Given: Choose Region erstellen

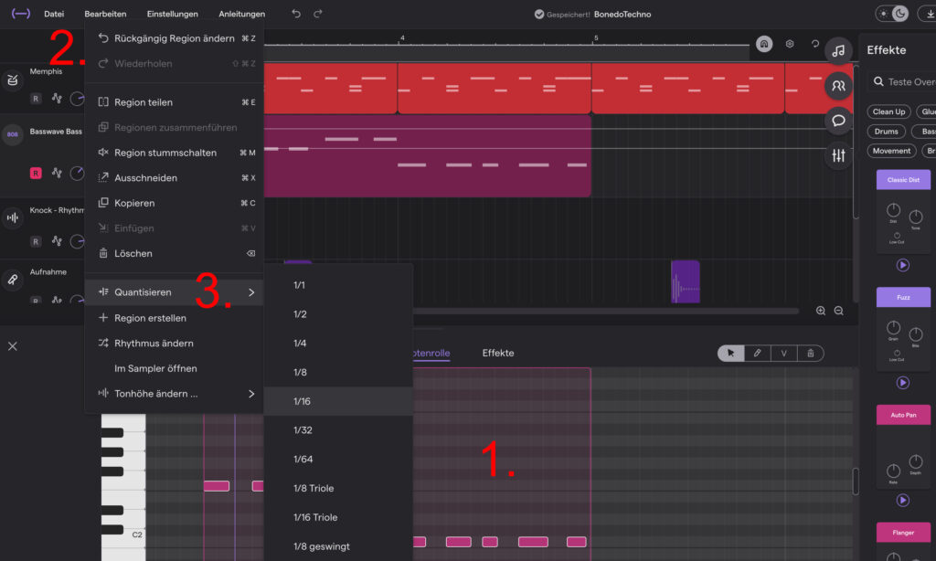Looking at the screenshot, I should [174, 318].
